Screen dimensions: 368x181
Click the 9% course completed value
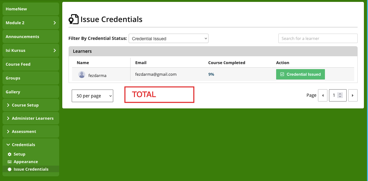pos(211,74)
